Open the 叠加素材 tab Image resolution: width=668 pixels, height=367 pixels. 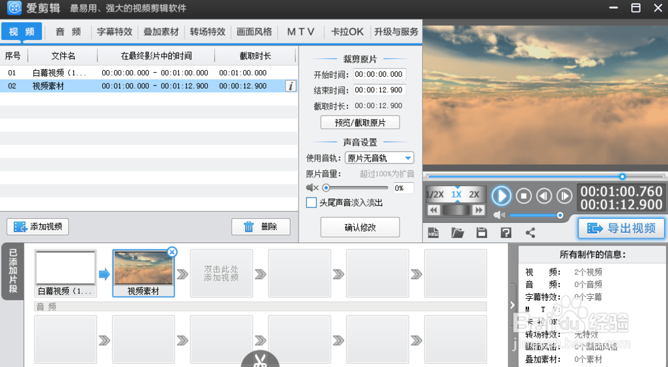click(161, 31)
